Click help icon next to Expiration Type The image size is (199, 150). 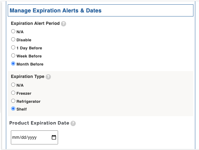(48, 77)
